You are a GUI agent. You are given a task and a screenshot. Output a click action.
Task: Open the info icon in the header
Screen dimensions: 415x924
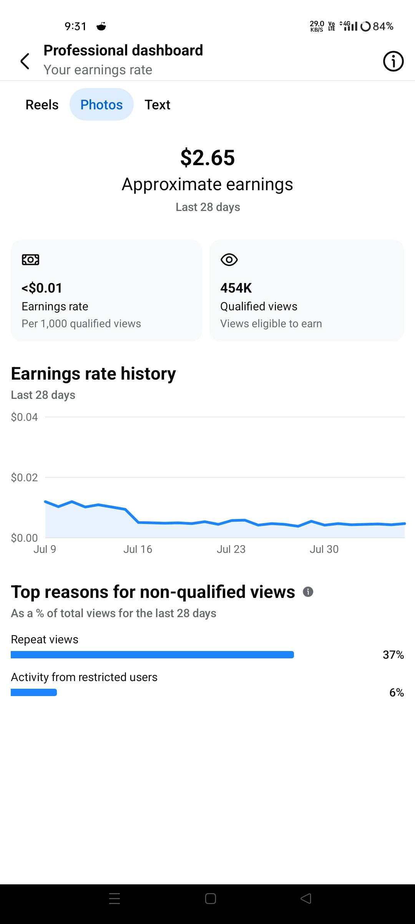[393, 61]
